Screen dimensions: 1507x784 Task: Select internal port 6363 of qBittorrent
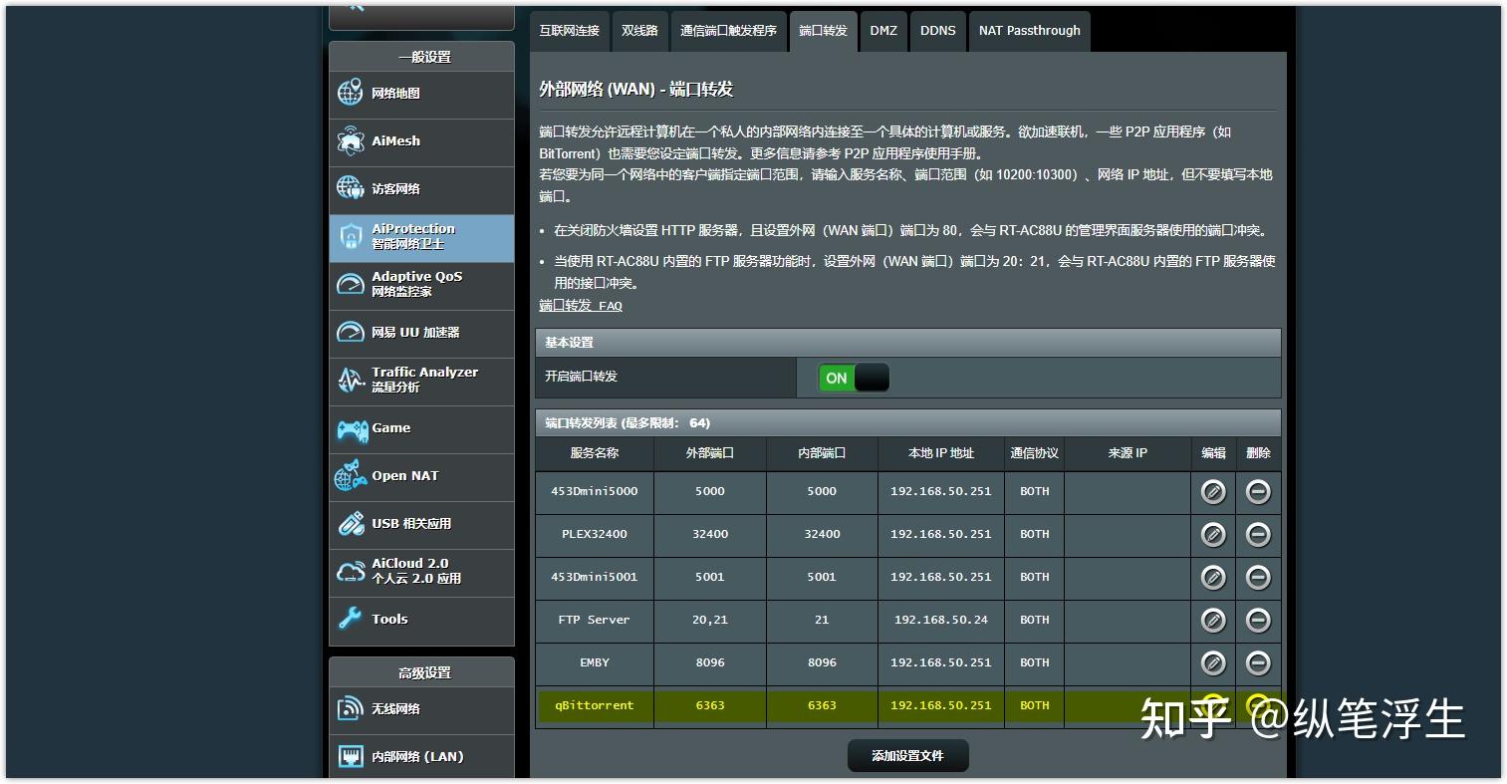[x=822, y=705]
